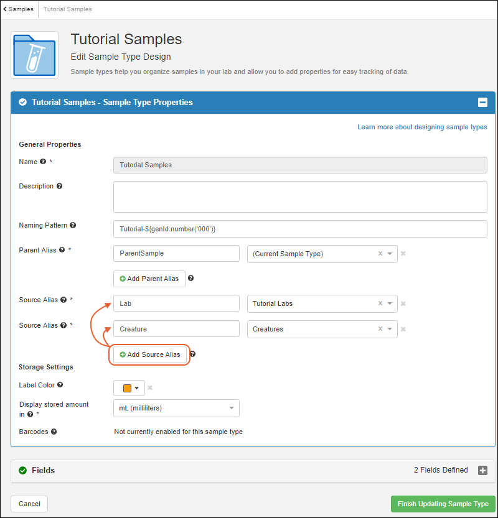Click help icon next to Name label
This screenshot has height=518, width=498.
pos(43,162)
